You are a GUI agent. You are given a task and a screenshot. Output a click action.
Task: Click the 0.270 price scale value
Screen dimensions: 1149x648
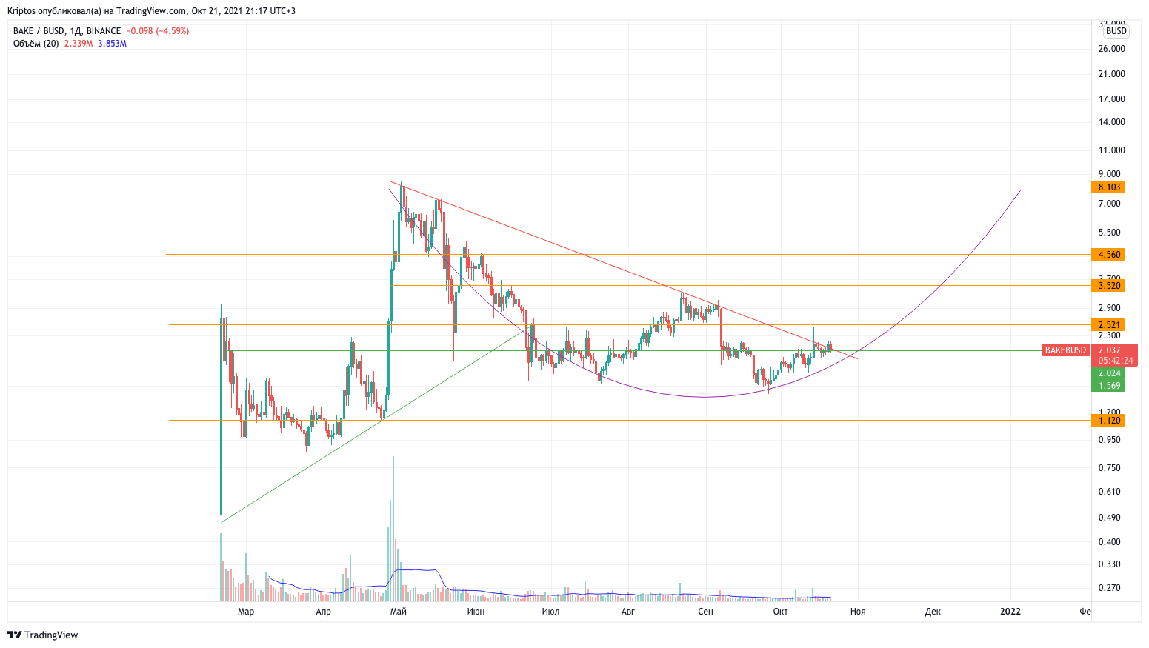click(x=1110, y=588)
